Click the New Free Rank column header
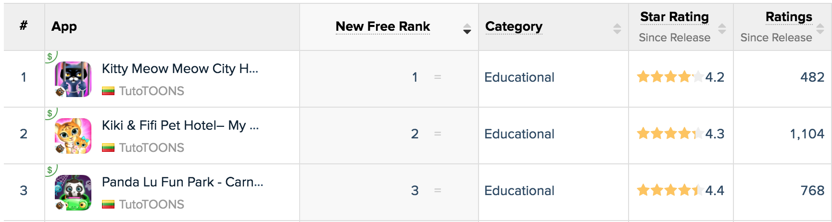Screen dimensions: 832x222 click(383, 26)
